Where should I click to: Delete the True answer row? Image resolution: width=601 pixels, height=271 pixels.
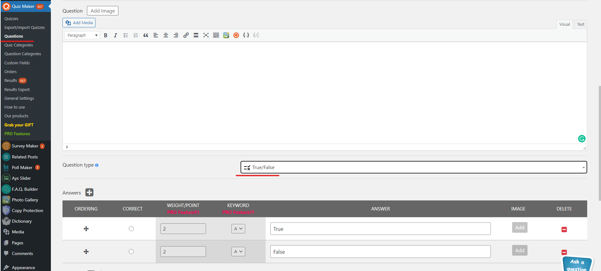click(564, 230)
